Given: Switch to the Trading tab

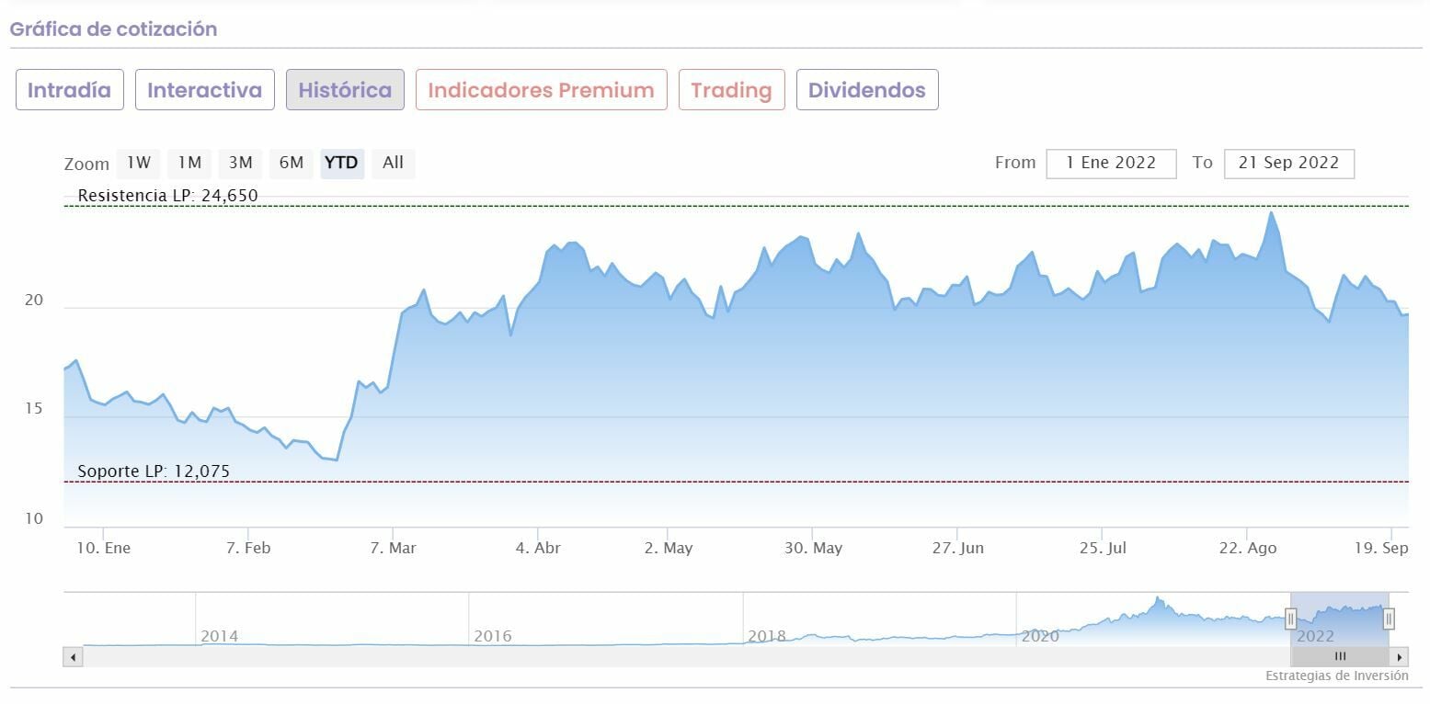Looking at the screenshot, I should [731, 90].
